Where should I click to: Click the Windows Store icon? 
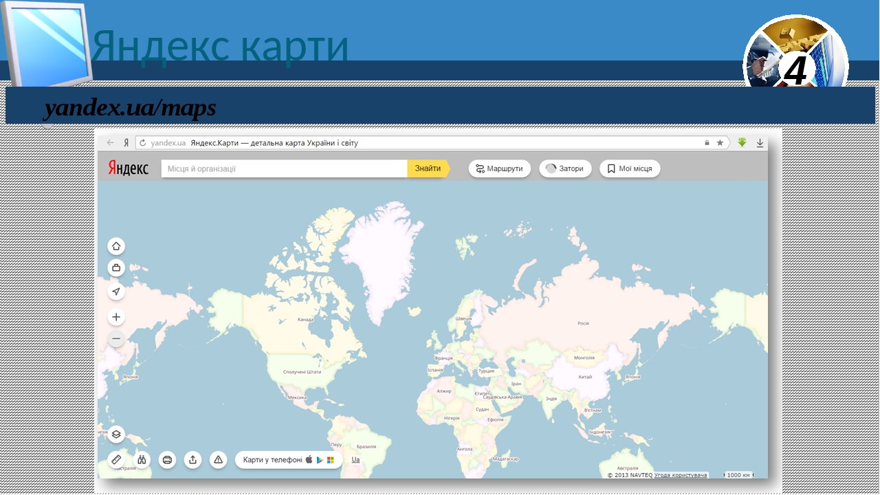coord(331,460)
